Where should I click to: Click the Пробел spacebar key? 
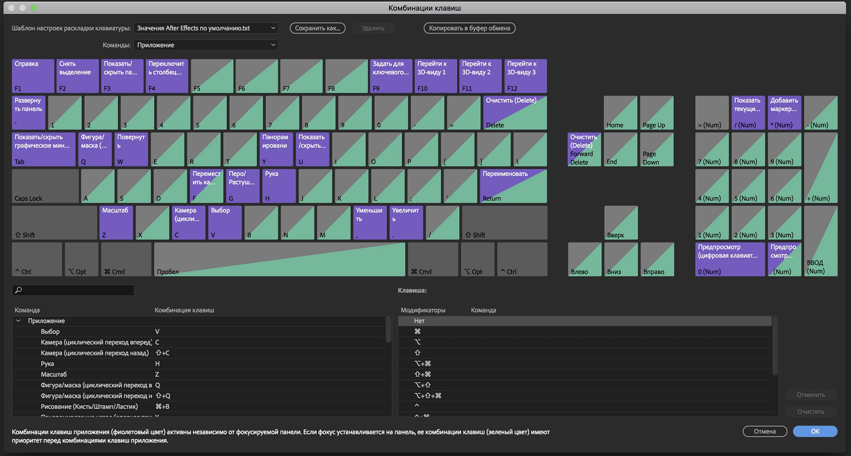click(279, 260)
